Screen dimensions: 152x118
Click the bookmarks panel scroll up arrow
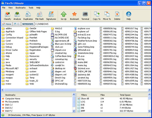click(74, 94)
